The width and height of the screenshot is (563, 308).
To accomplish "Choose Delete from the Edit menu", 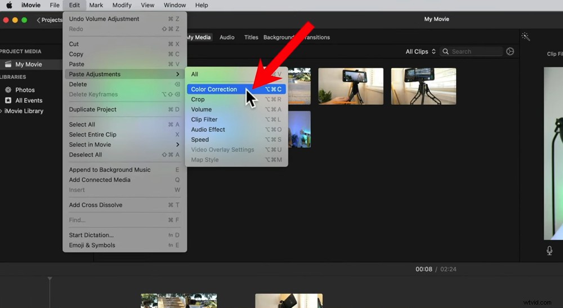I will click(124, 84).
